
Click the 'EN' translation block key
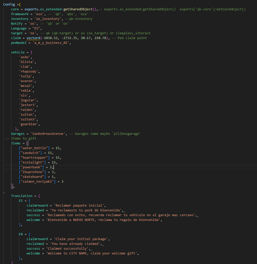click(x=21, y=234)
